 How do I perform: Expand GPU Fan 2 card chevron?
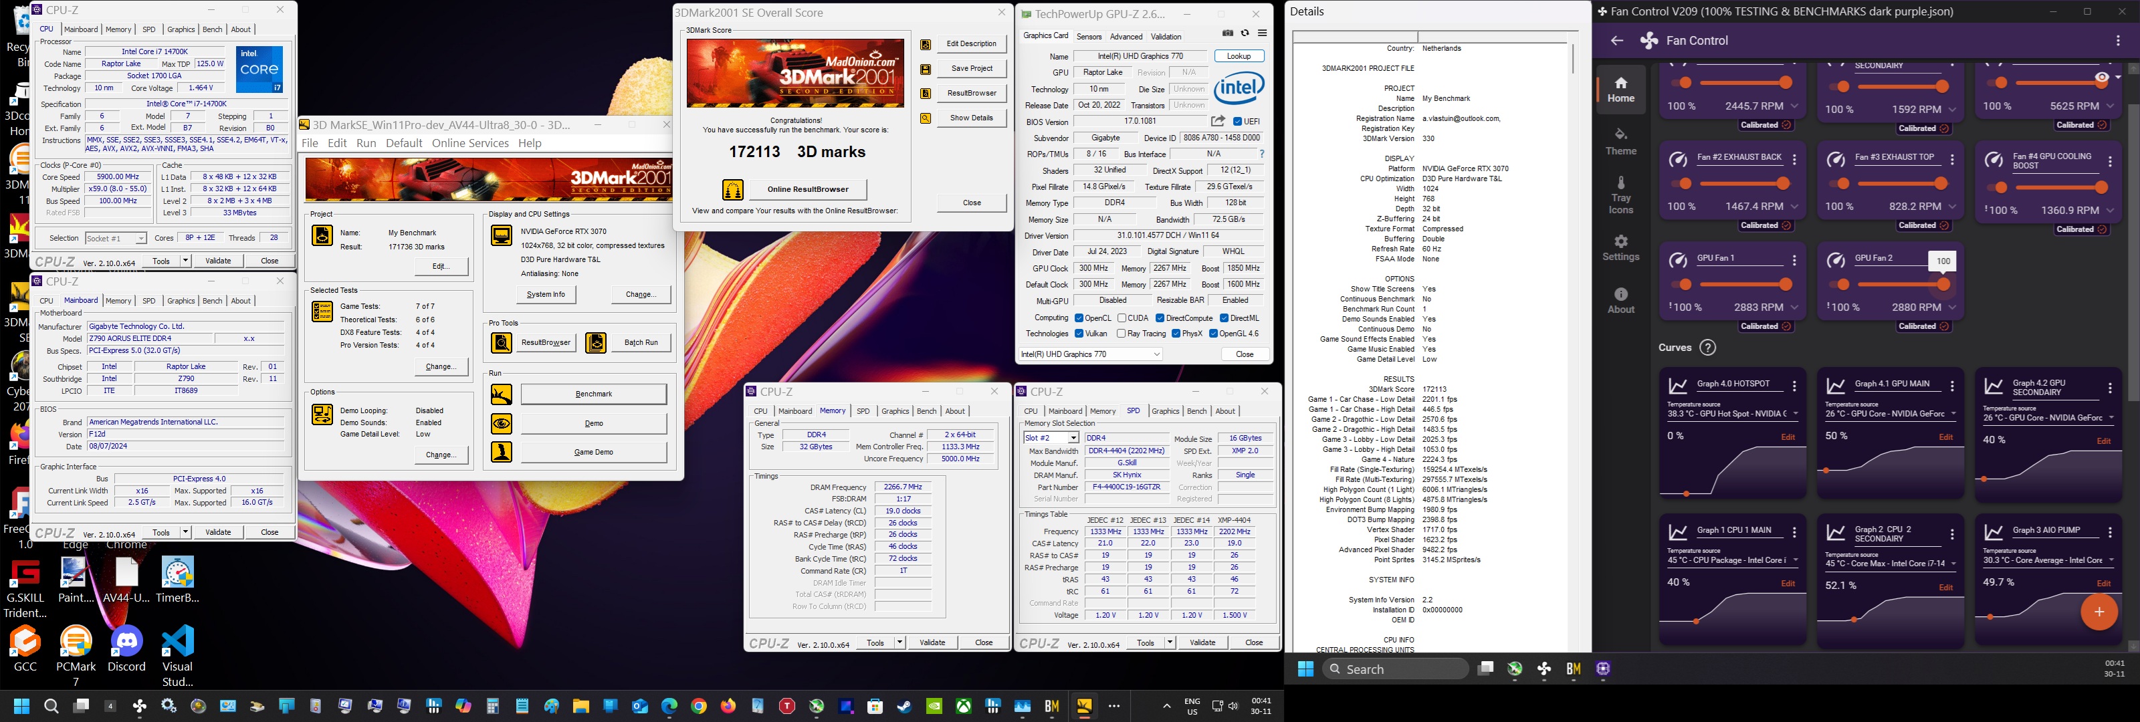[1952, 308]
